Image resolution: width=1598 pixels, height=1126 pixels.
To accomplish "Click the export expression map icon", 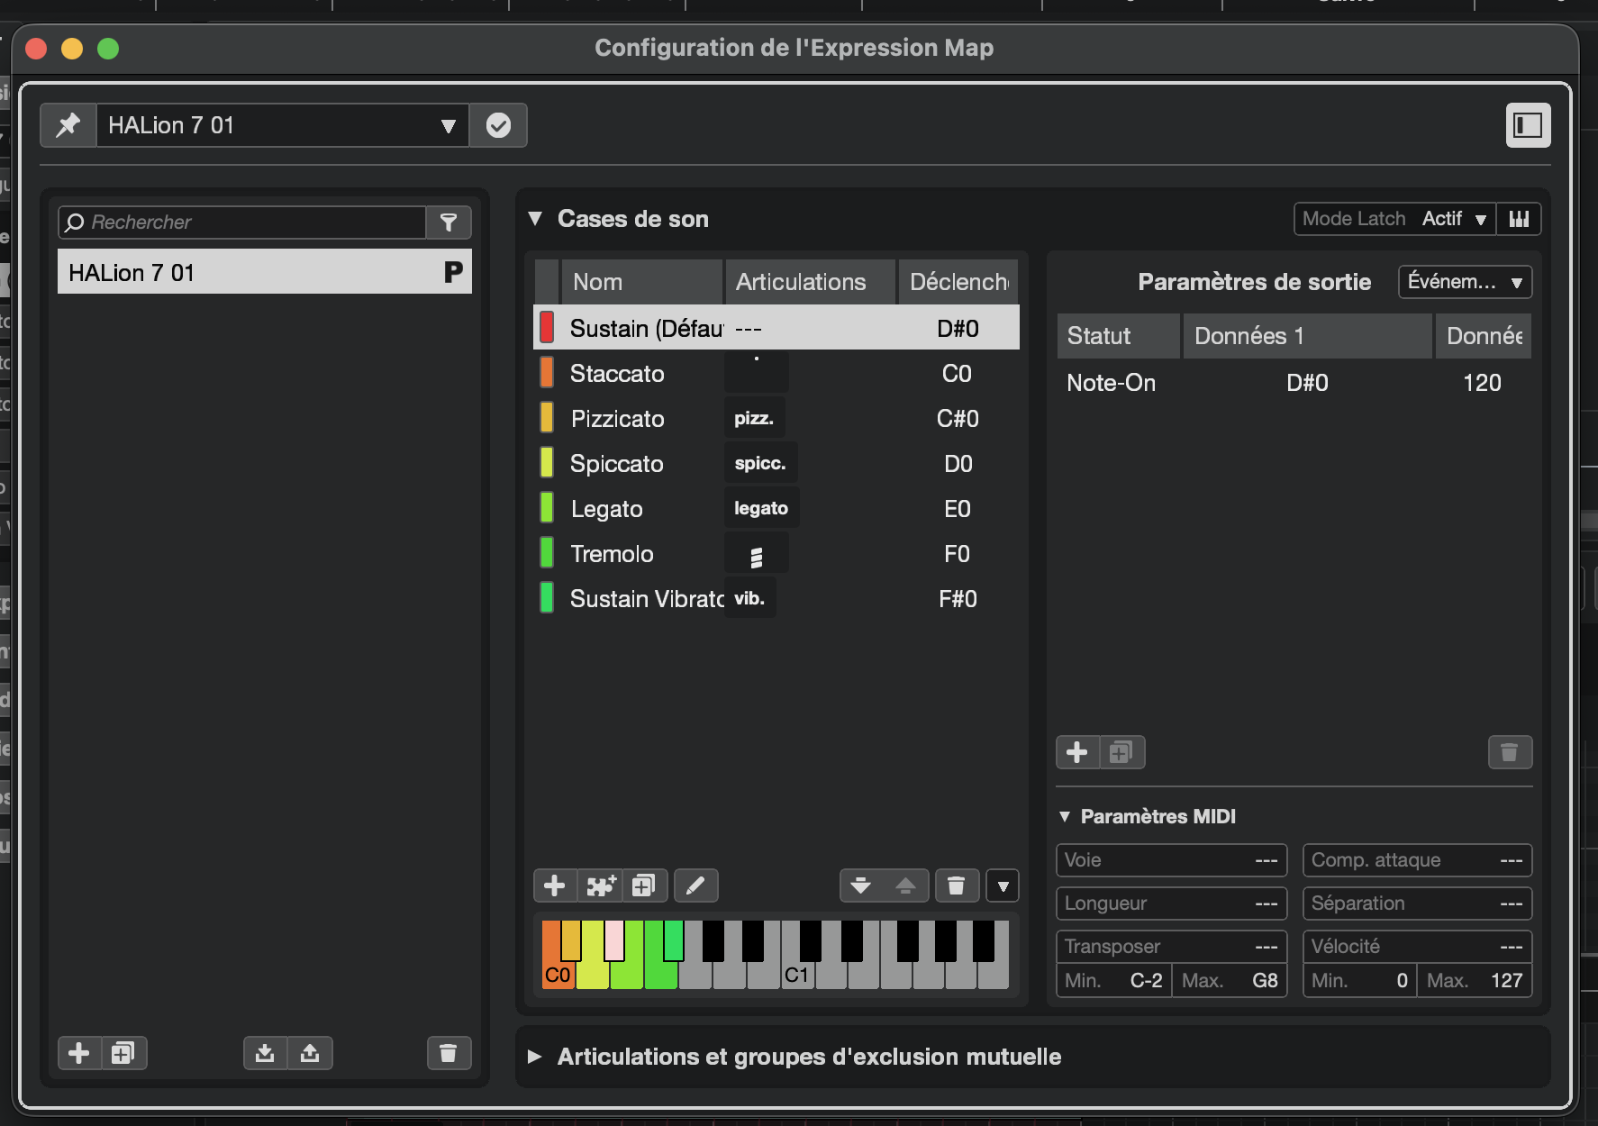I will pos(310,1053).
